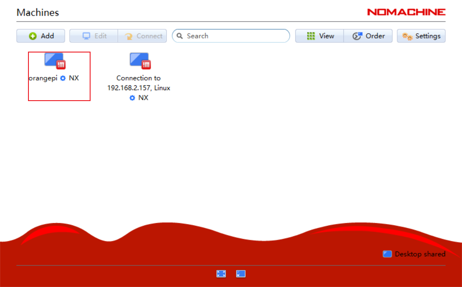Open NoMachine Settings
Image resolution: width=462 pixels, height=287 pixels.
pyautogui.click(x=421, y=36)
